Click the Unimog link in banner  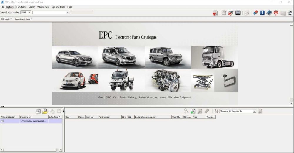click(133, 97)
